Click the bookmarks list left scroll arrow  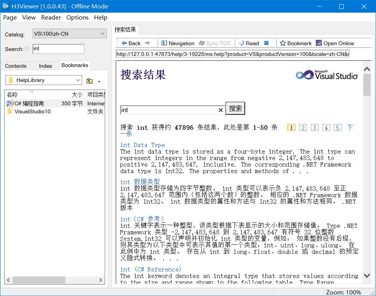click(8, 280)
